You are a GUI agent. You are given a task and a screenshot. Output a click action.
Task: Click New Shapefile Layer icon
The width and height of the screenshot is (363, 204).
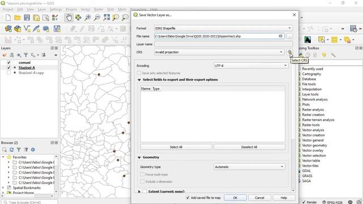coord(27,29)
